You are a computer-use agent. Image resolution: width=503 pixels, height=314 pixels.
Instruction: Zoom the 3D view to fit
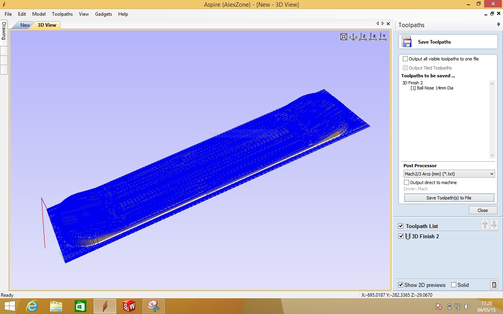[x=343, y=37]
